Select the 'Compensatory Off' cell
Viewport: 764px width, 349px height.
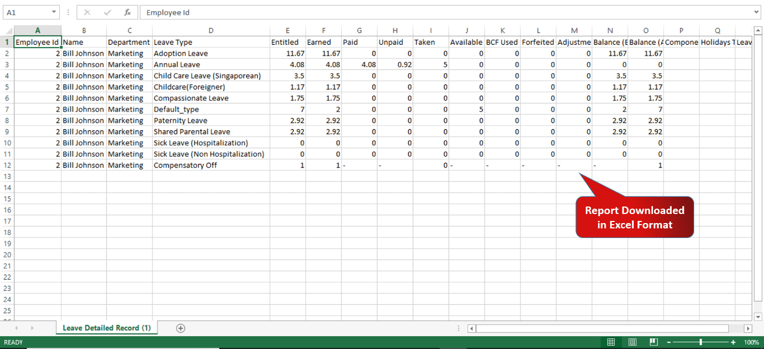211,165
